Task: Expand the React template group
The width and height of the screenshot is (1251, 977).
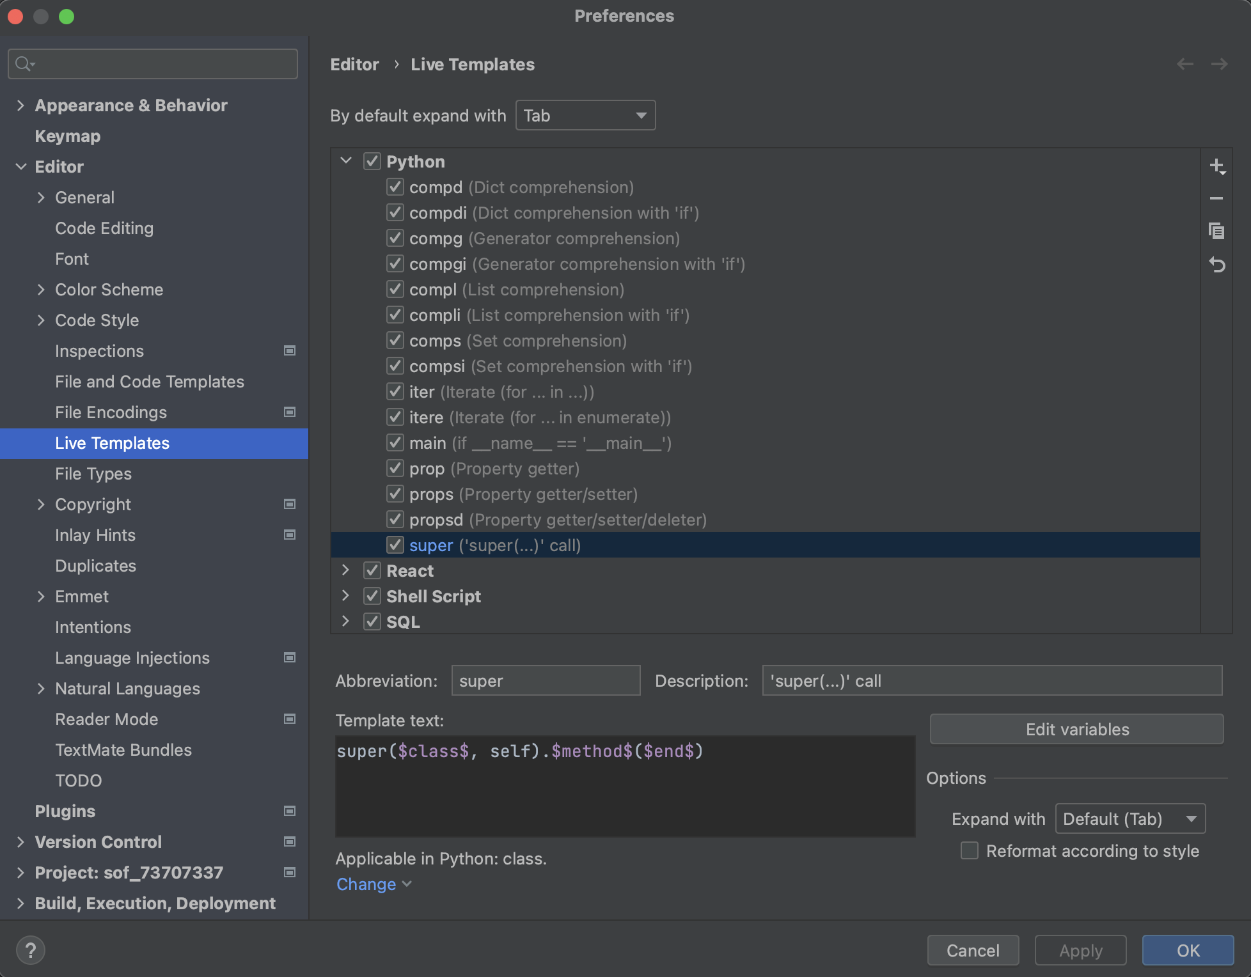Action: 346,570
